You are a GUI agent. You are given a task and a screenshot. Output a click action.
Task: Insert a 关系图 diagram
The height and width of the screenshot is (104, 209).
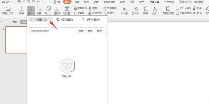point(79,13)
